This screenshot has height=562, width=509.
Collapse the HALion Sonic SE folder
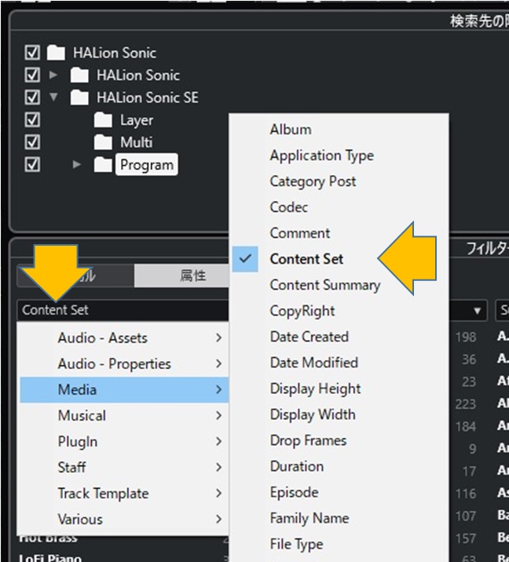(53, 97)
